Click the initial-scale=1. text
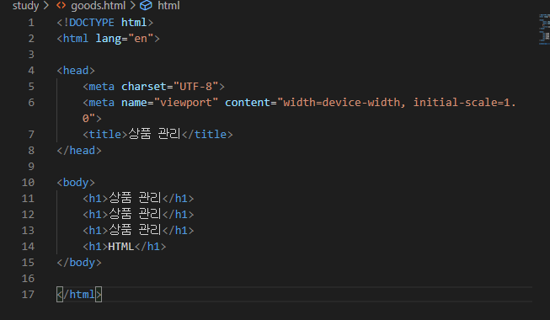Viewport: 550px width, 320px height. click(464, 103)
